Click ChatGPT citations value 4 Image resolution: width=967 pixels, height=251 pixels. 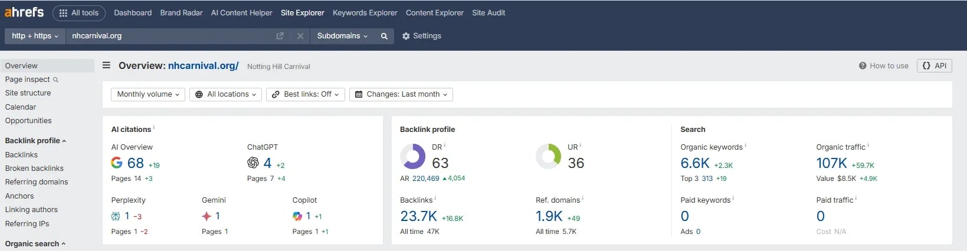tap(267, 163)
